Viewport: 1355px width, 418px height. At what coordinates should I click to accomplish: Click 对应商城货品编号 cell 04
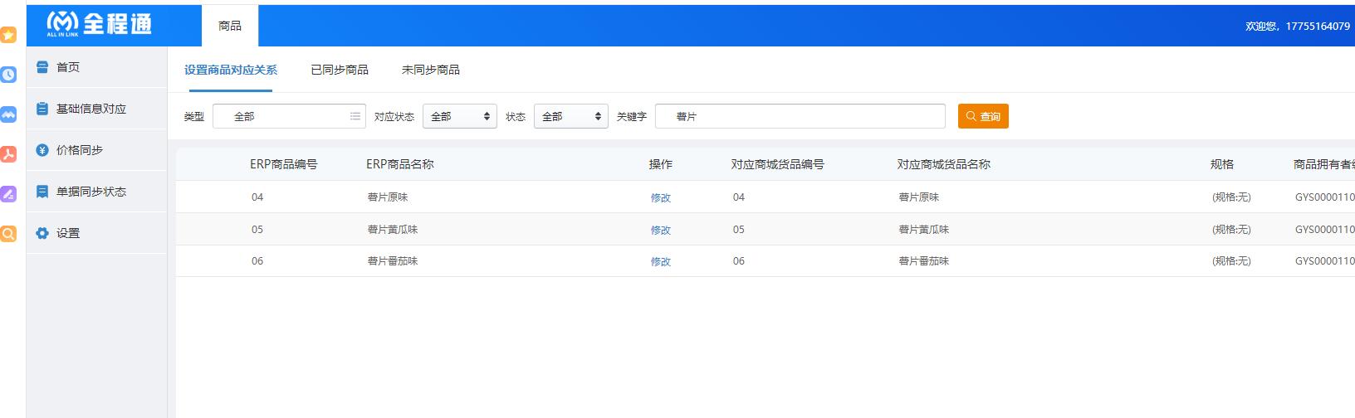pyautogui.click(x=739, y=197)
